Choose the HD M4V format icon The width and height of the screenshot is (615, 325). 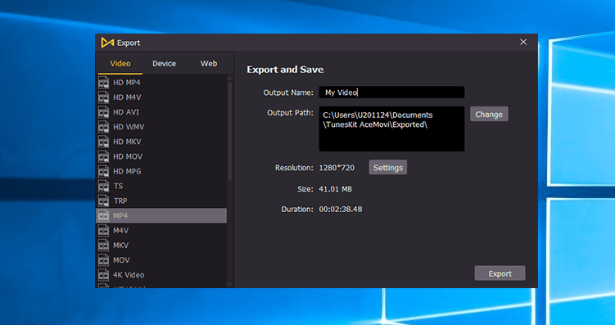[x=103, y=97]
